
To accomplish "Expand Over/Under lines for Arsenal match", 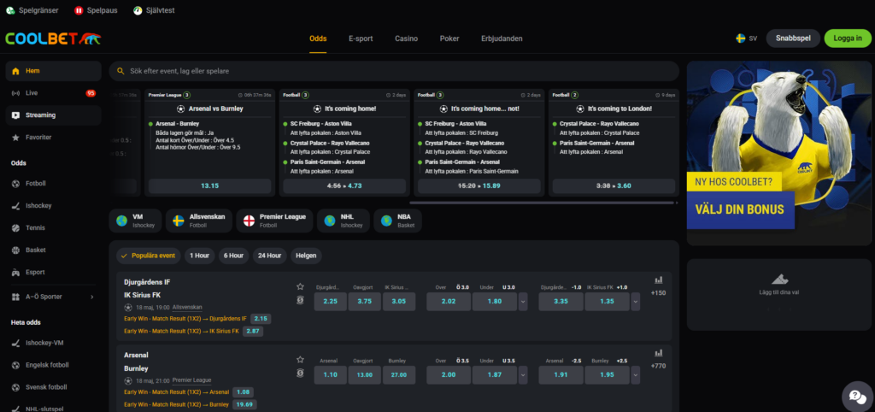I will coord(523,374).
